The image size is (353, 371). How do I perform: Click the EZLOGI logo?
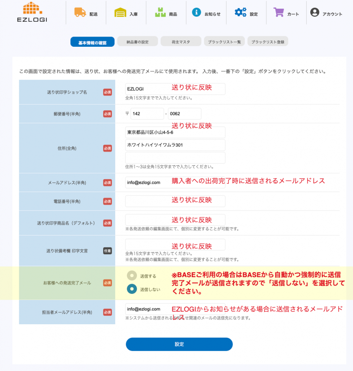click(32, 12)
